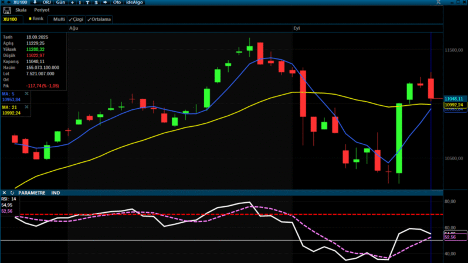Click the ideAlgo button

tap(135, 2)
